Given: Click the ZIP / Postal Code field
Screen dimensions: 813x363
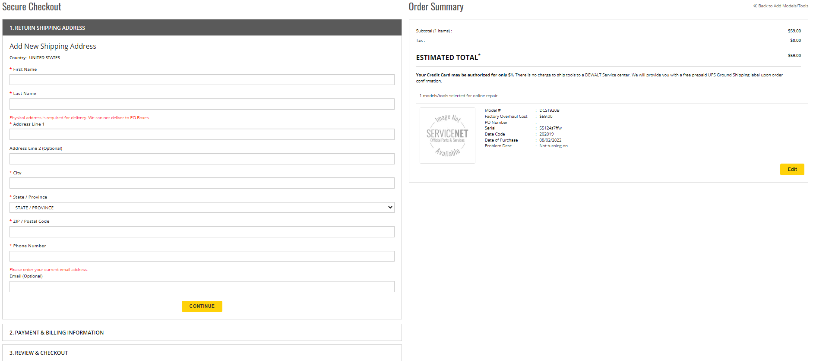Looking at the screenshot, I should point(202,232).
